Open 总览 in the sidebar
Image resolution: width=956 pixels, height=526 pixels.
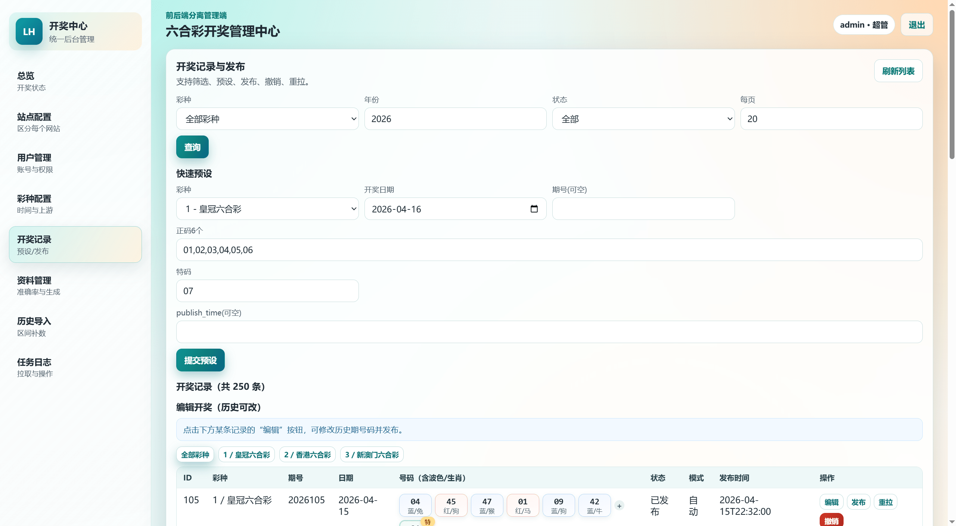click(x=75, y=81)
